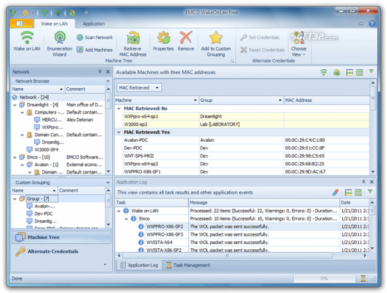The image size is (387, 293).
Task: Click the 0% progress bar in status bar
Action: pyautogui.click(x=324, y=278)
